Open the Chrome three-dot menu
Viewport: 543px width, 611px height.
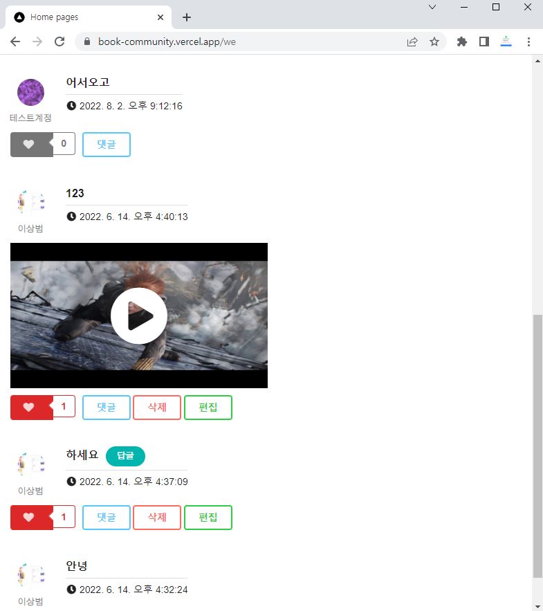tap(528, 42)
